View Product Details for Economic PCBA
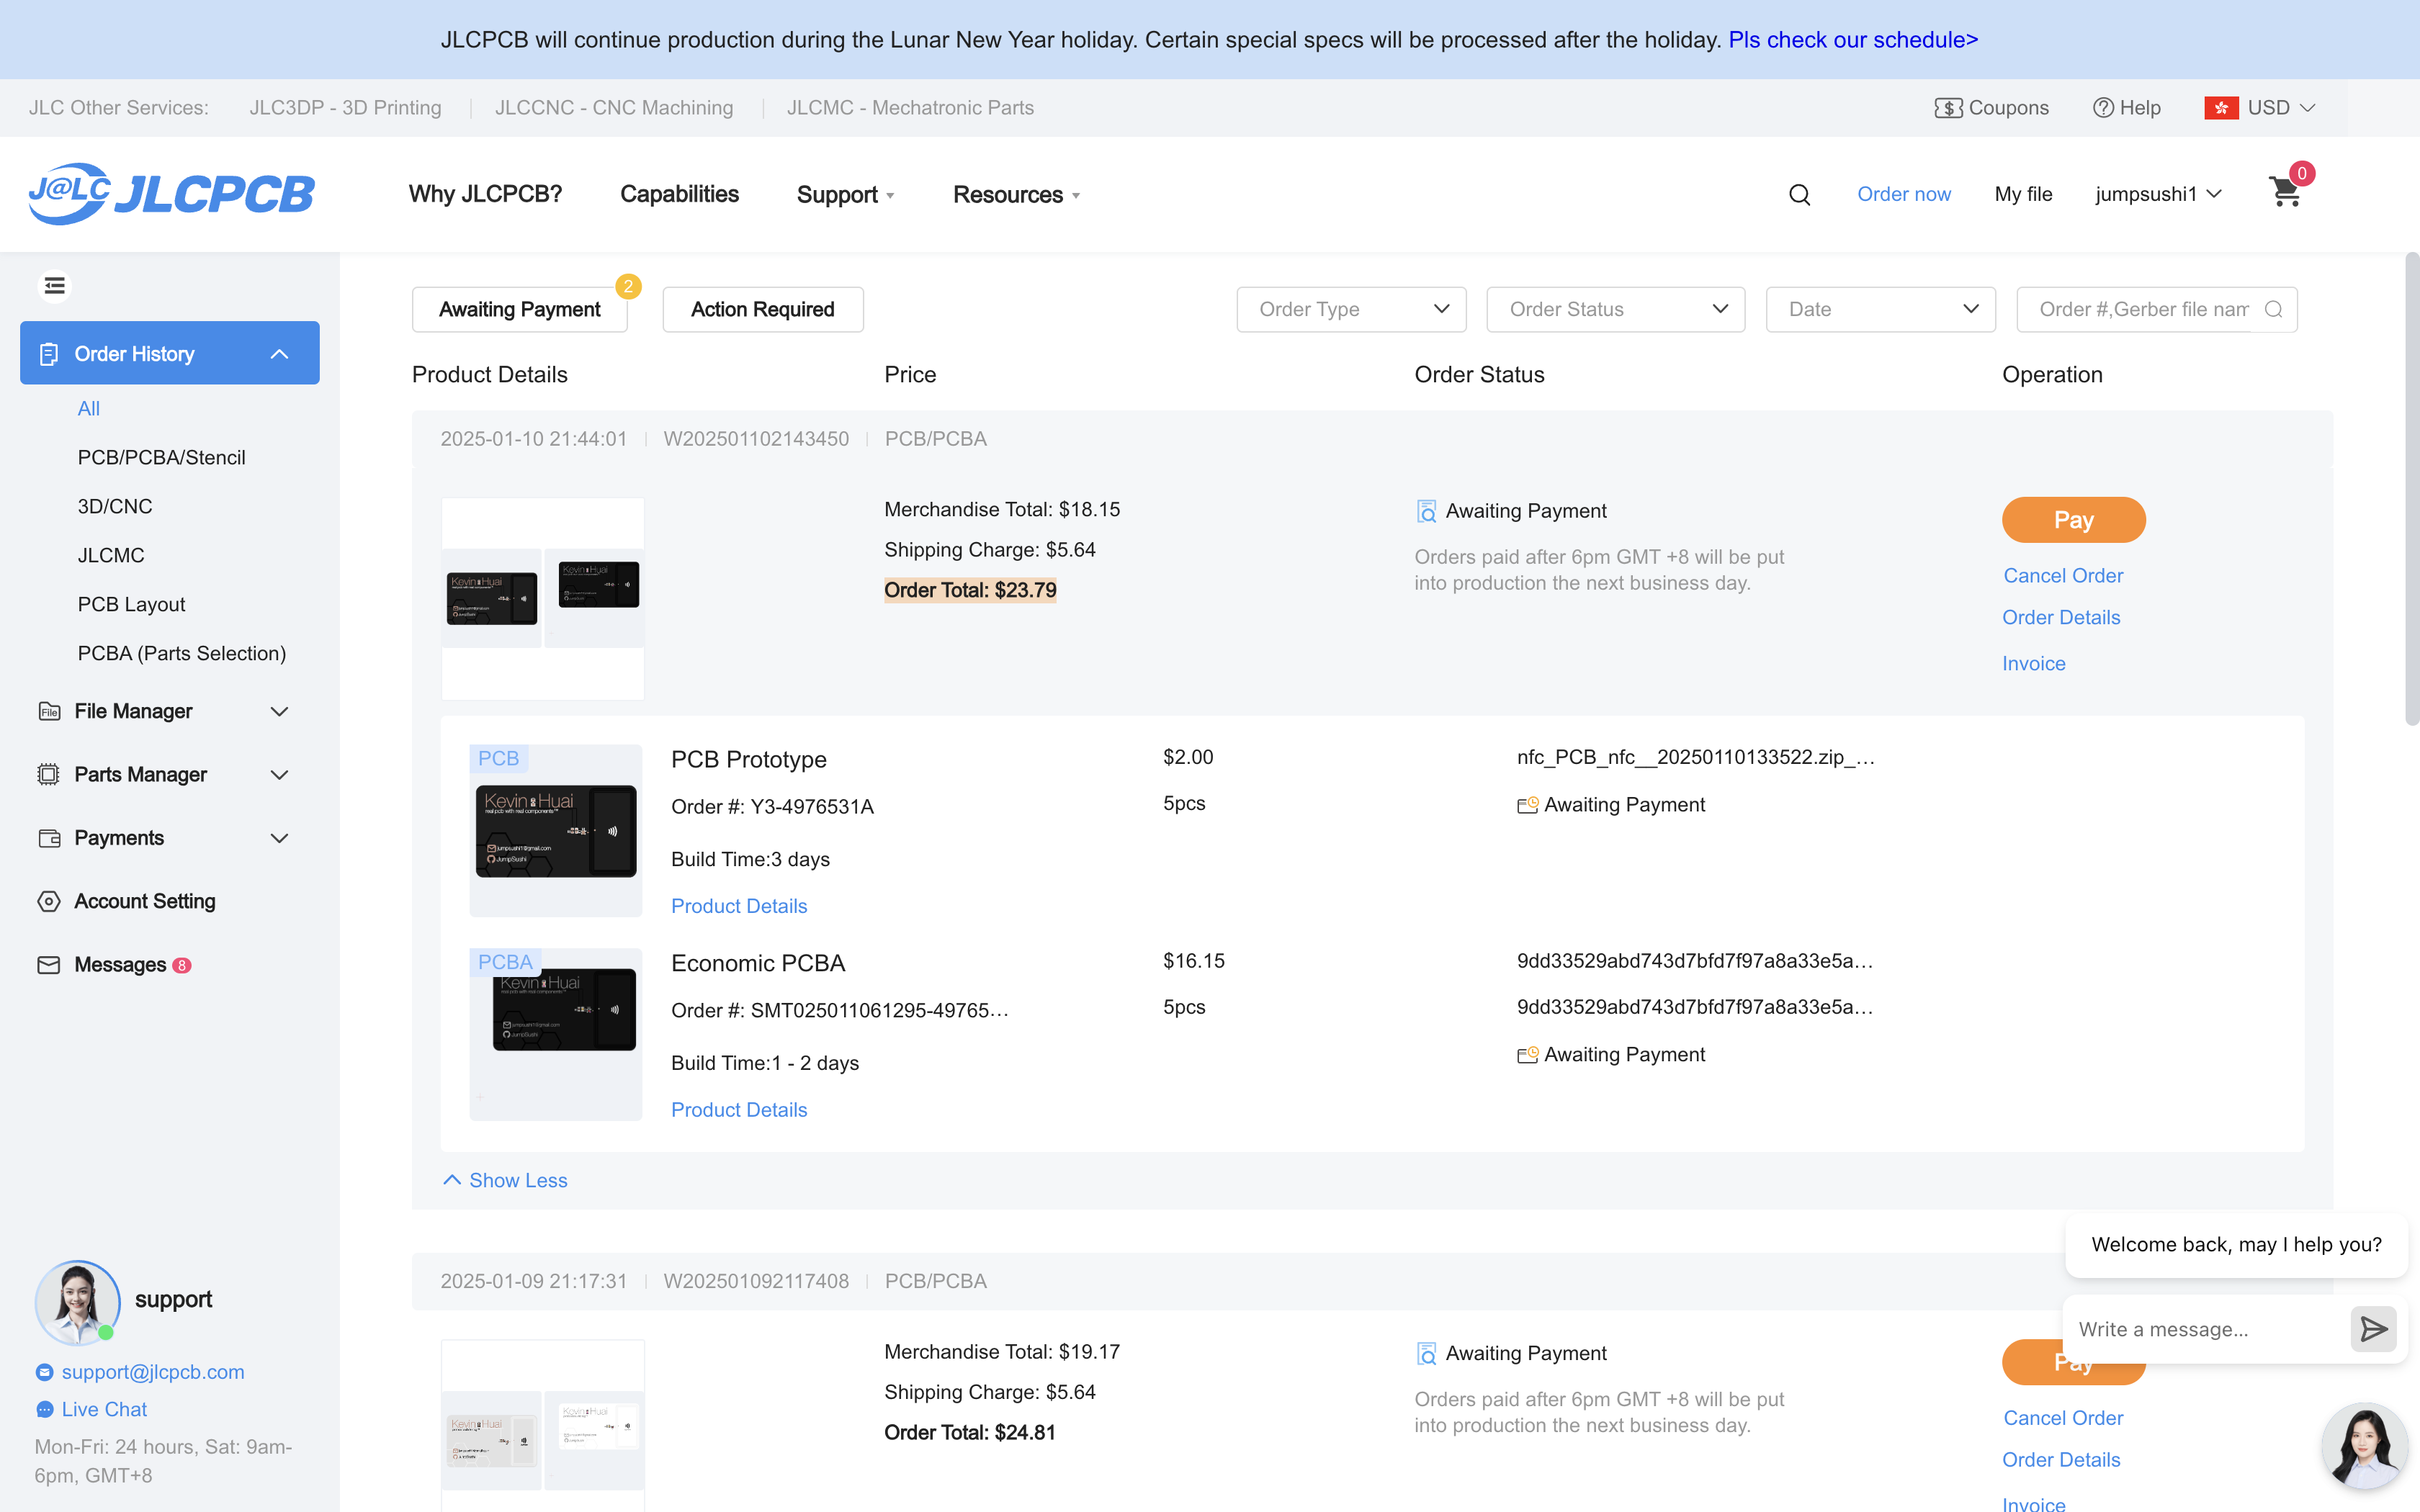The height and width of the screenshot is (1512, 2420). tap(739, 1109)
